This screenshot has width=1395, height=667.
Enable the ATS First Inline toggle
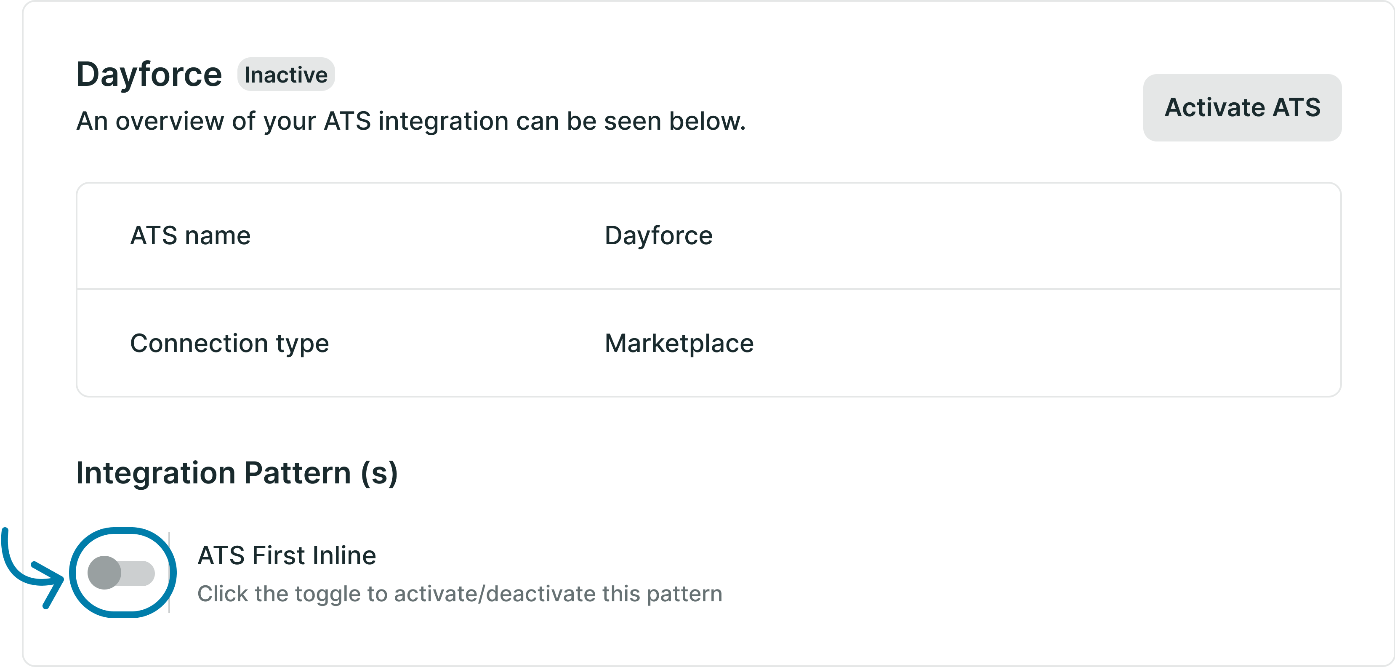pos(121,573)
